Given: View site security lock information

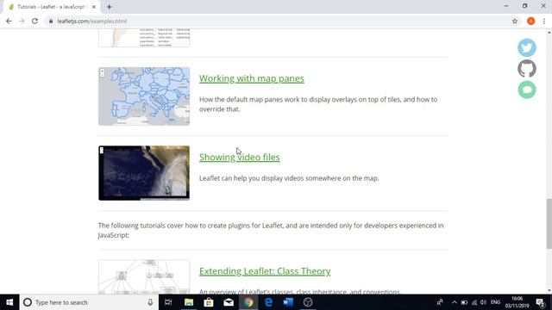Looking at the screenshot, I should click(51, 21).
